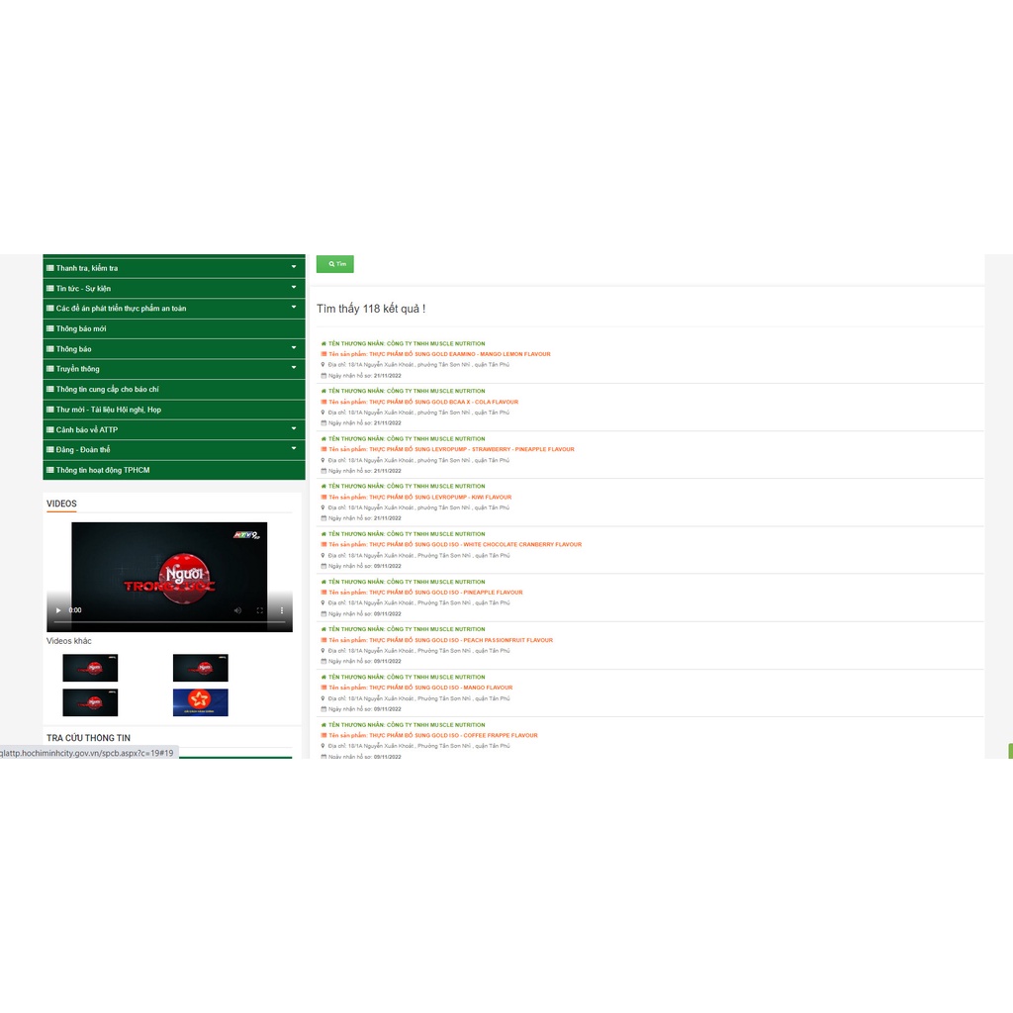Click the VIDEOS section heading
The height and width of the screenshot is (1013, 1013).
pyautogui.click(x=61, y=504)
